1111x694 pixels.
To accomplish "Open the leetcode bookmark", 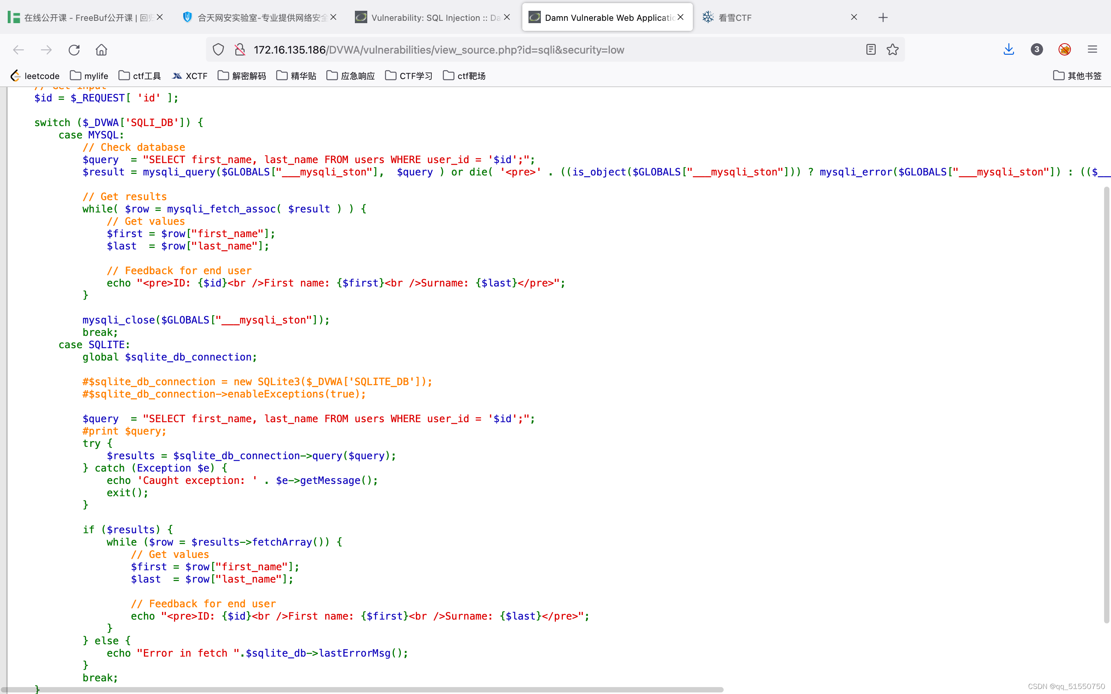I will click(x=35, y=76).
